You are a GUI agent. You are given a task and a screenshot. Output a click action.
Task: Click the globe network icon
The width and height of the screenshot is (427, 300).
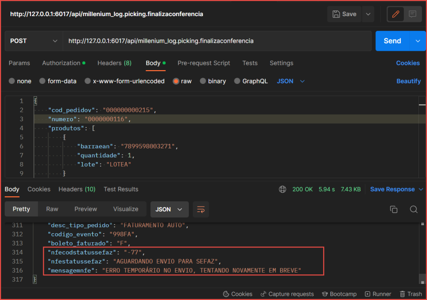click(x=282, y=189)
